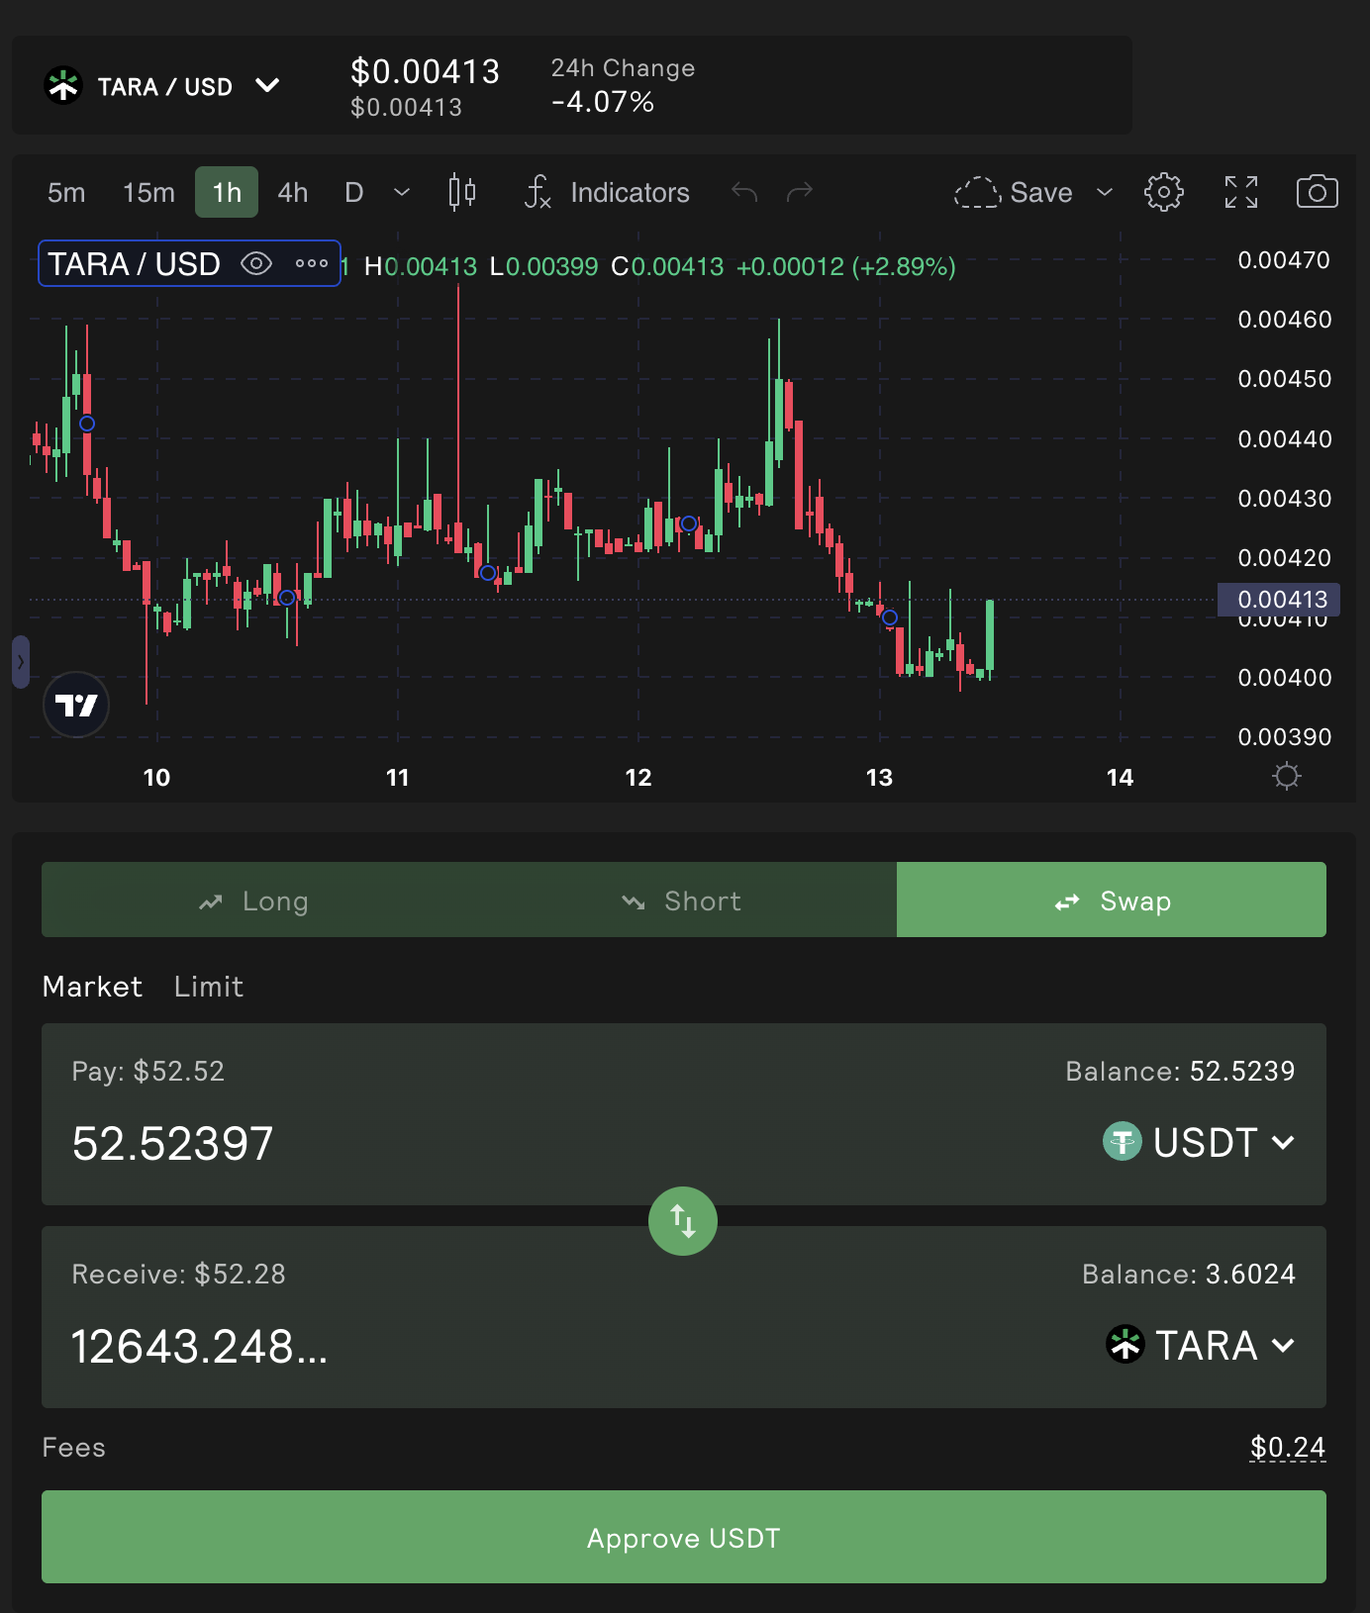
Task: Click the Pay: $52.52 label
Action: tap(147, 1071)
